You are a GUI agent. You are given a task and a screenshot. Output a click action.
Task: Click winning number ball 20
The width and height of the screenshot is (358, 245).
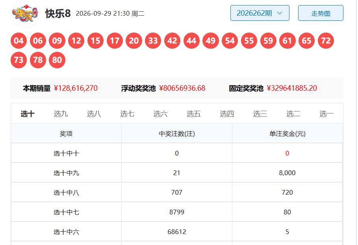coord(134,41)
